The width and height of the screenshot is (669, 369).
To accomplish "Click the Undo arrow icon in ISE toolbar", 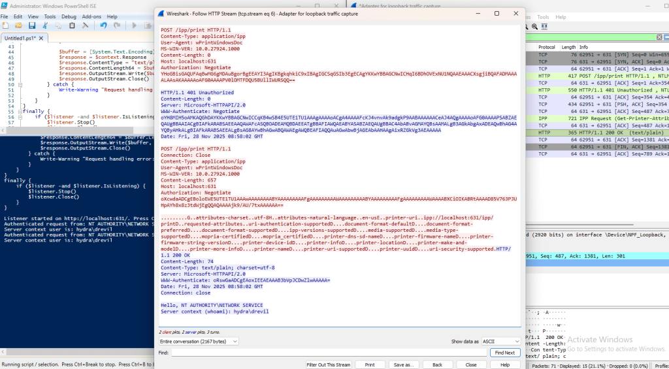I will (x=103, y=25).
